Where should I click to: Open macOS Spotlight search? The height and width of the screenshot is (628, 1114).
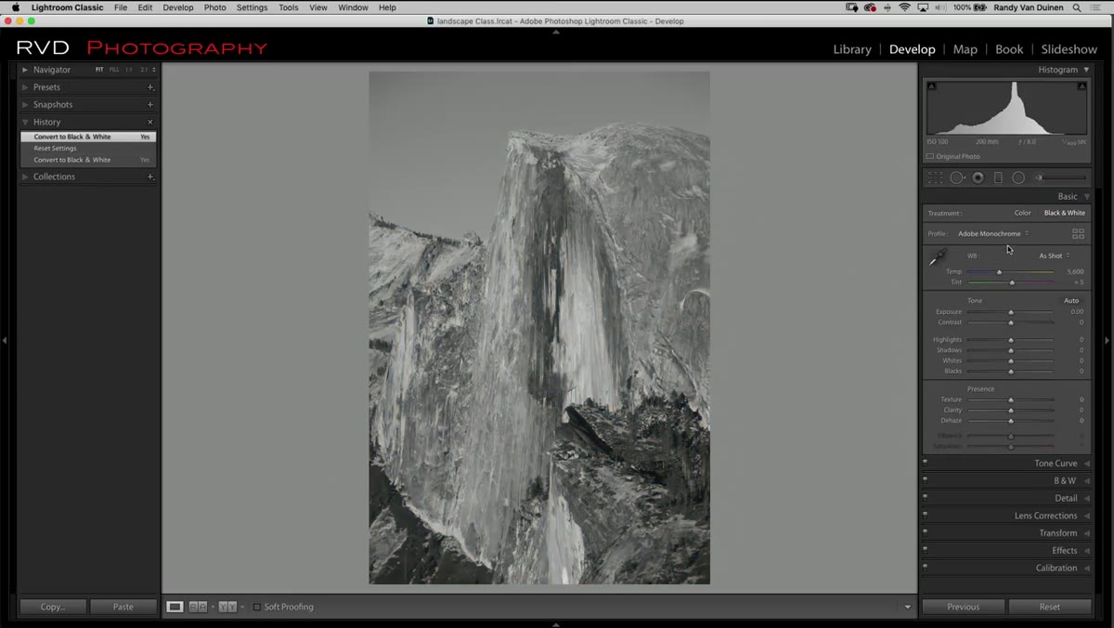[x=1077, y=7]
